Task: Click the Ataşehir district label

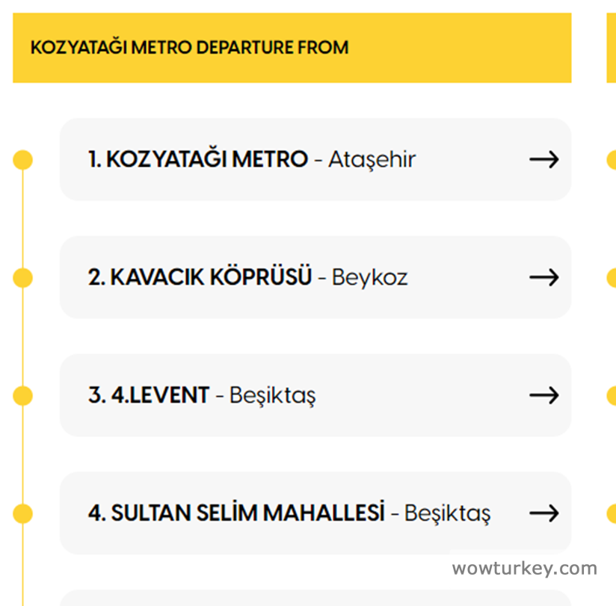Action: pos(372,159)
